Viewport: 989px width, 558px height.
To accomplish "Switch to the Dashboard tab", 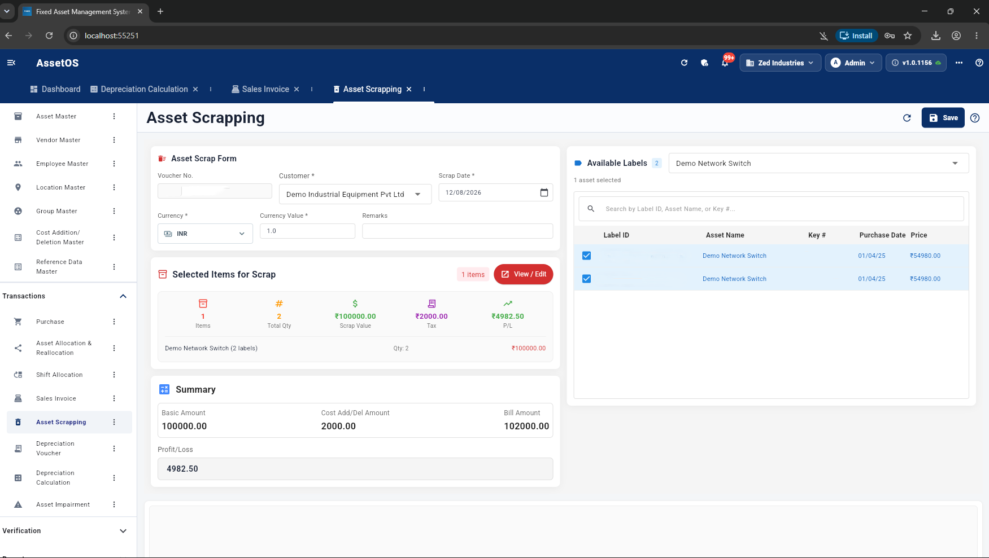I will 55,89.
